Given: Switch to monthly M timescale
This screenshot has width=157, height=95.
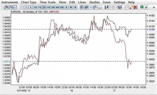Looking at the screenshot, I should 75,7.
